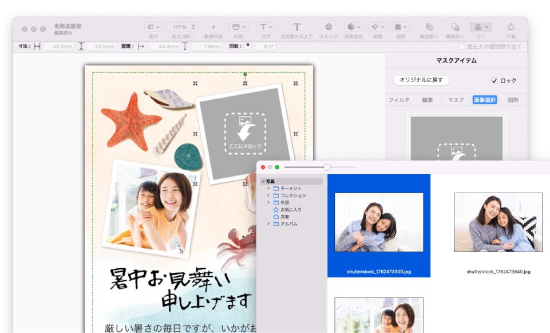The height and width of the screenshot is (333, 550).
Task: Switch to the 図形 tab in mask panel
Action: coord(513,100)
